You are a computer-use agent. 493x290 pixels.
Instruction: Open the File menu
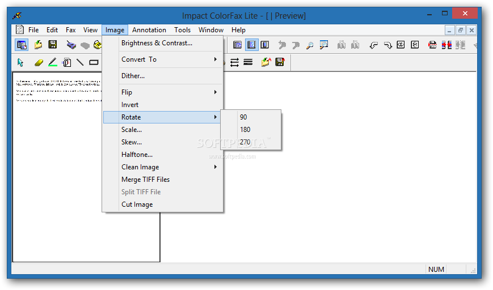(x=33, y=30)
